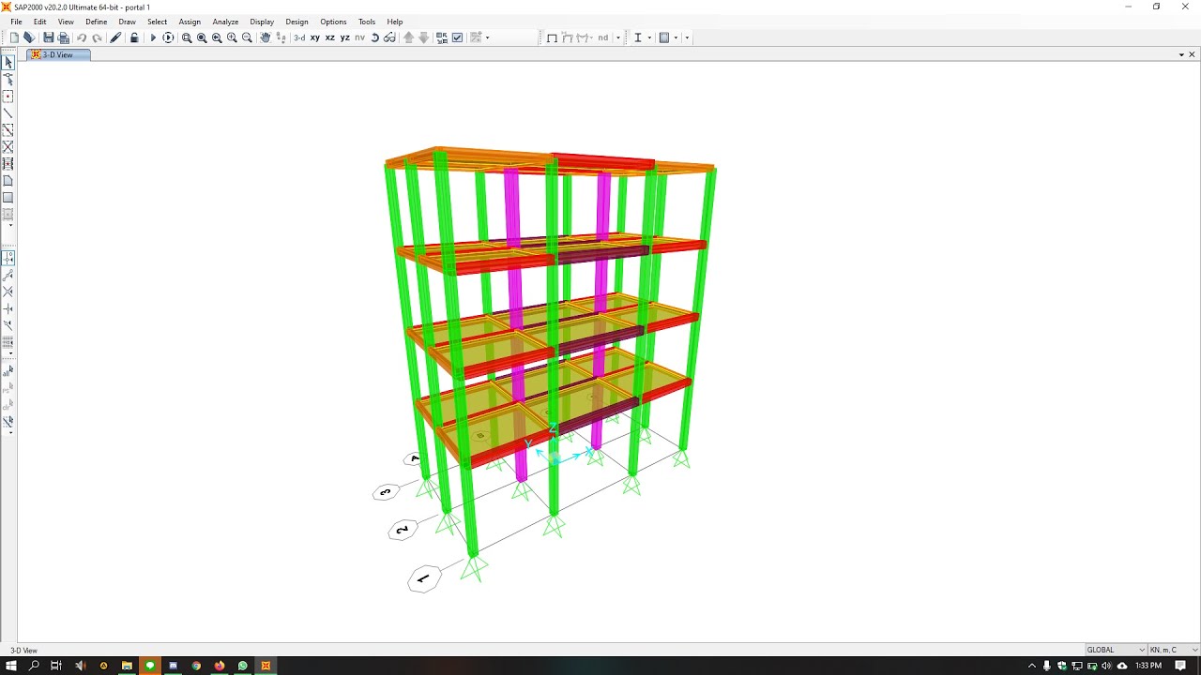Click perspective toggle glasses icon
The image size is (1201, 675).
click(x=389, y=37)
